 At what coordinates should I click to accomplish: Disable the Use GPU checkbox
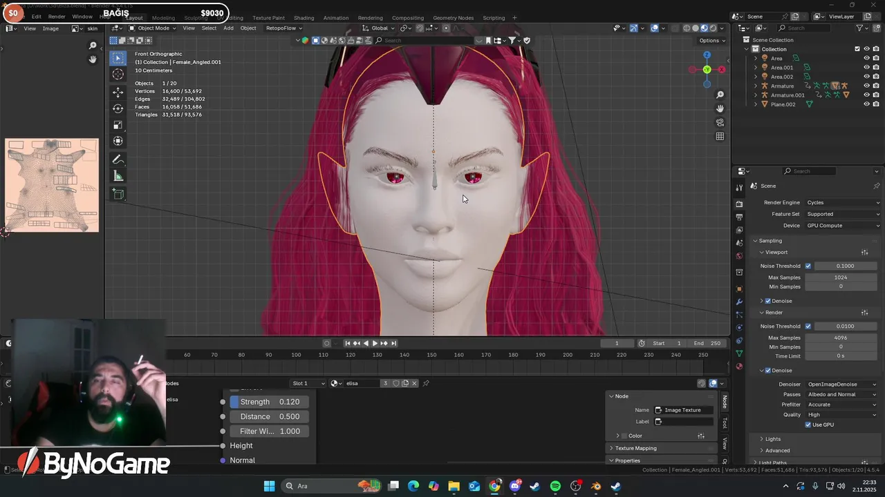[x=808, y=425]
